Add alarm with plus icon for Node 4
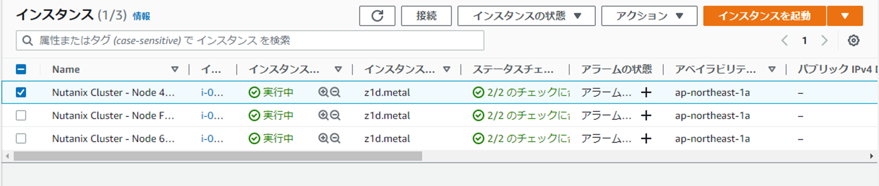 [646, 92]
